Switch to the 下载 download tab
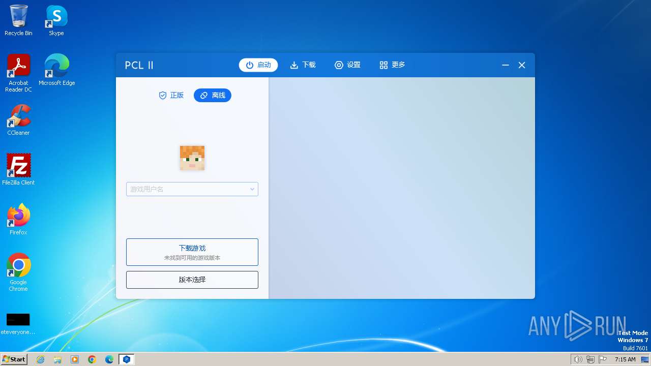The height and width of the screenshot is (366, 651). (x=303, y=65)
